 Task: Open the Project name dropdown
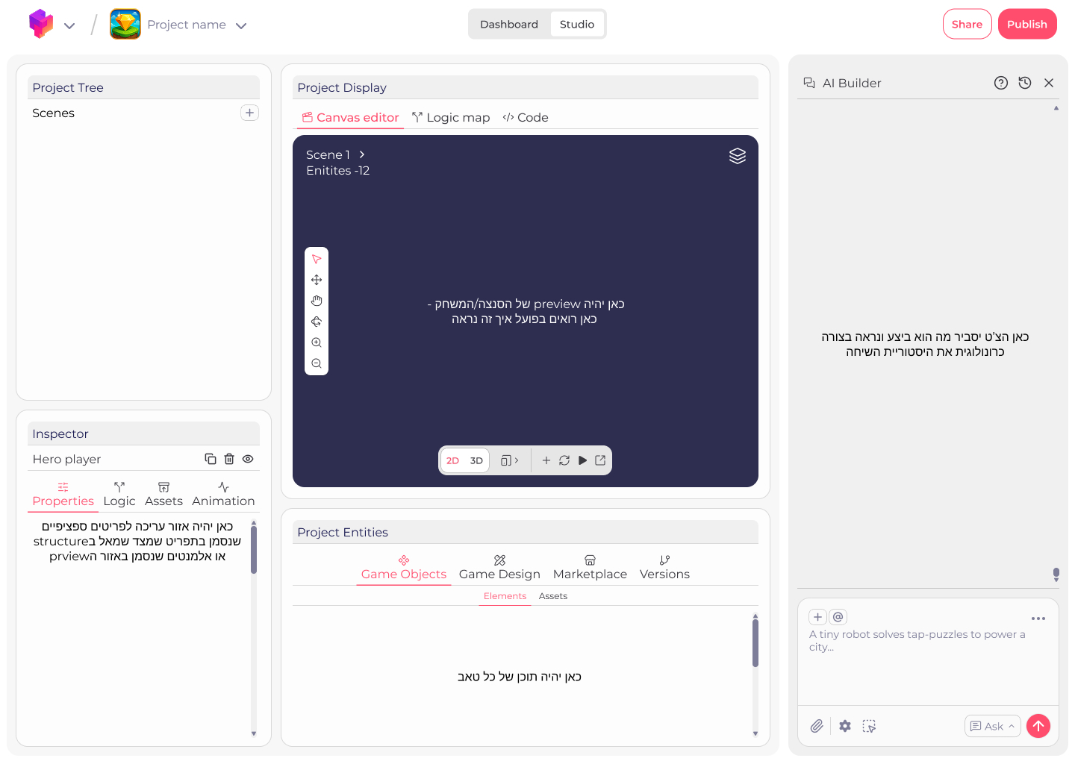click(x=241, y=25)
